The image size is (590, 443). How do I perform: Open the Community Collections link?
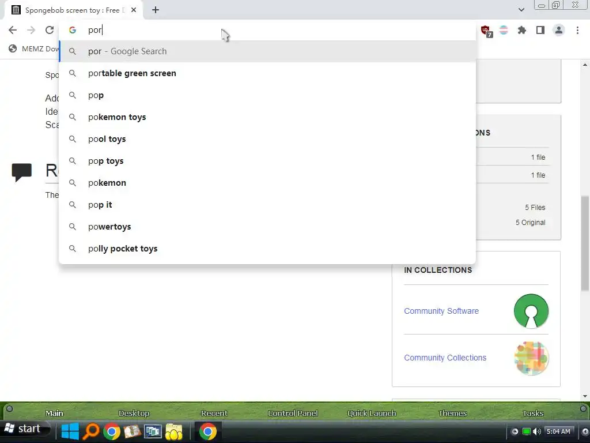(445, 358)
